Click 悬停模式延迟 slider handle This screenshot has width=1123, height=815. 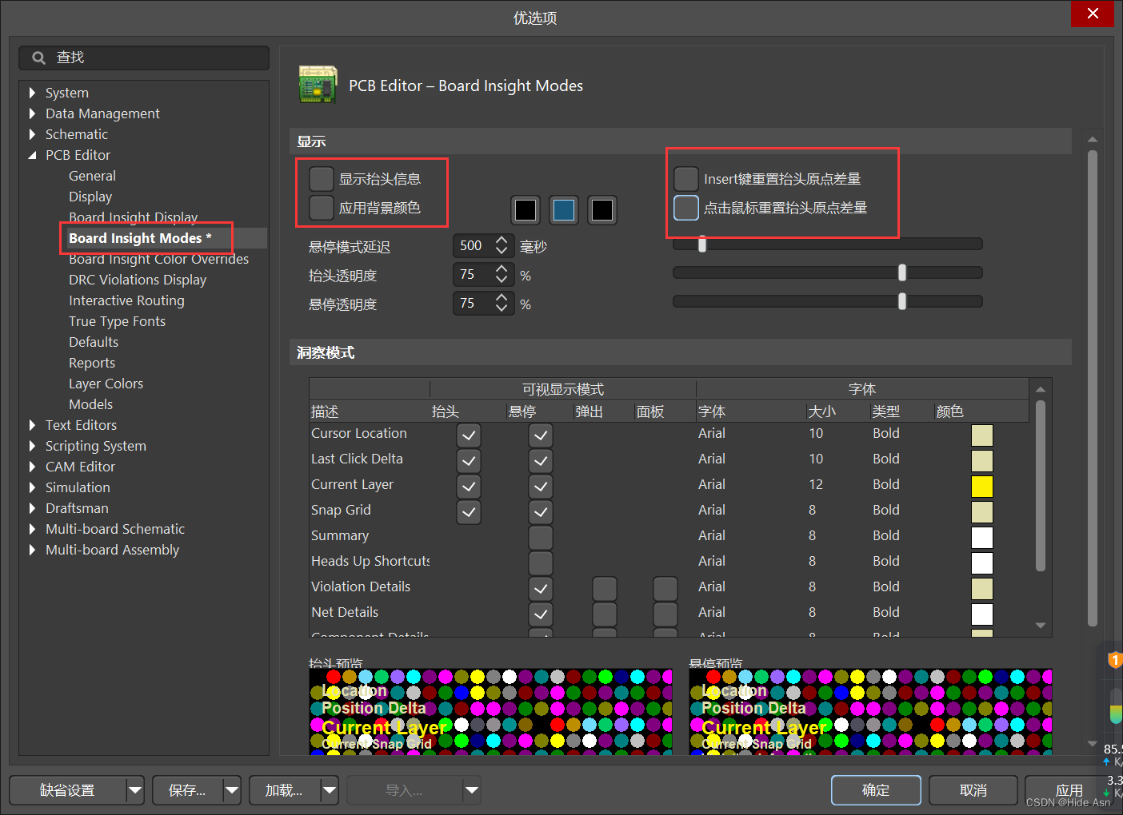pos(702,244)
